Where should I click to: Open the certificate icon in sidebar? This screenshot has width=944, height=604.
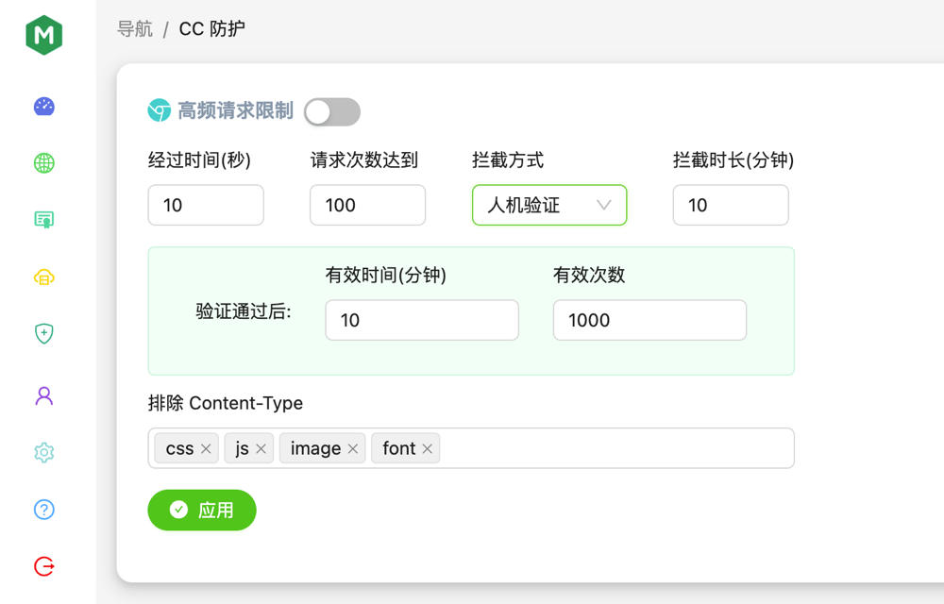click(x=44, y=220)
